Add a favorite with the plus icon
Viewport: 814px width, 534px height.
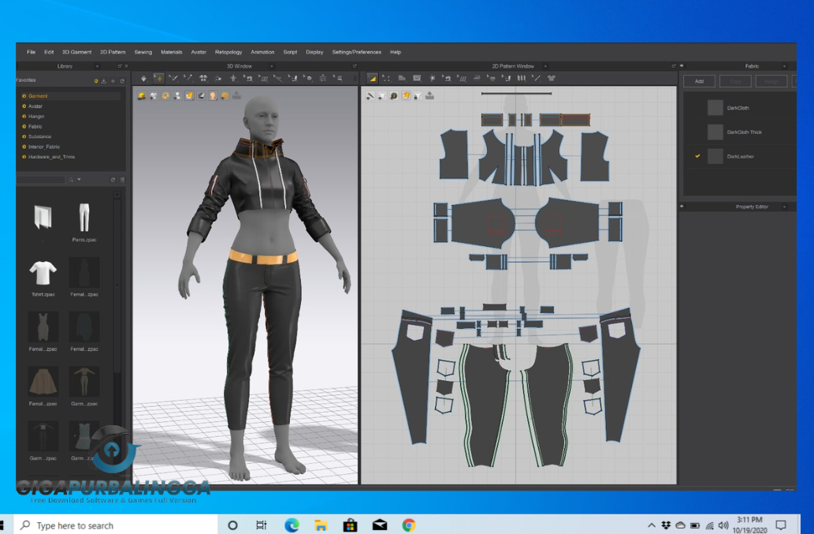pos(113,81)
